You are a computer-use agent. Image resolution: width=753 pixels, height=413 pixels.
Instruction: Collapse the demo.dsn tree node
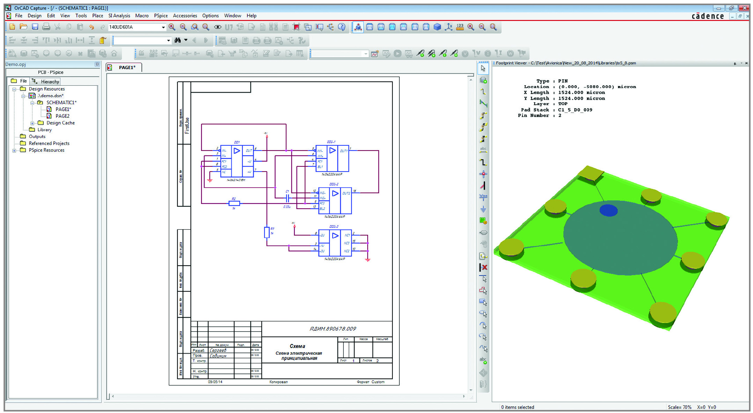23,96
